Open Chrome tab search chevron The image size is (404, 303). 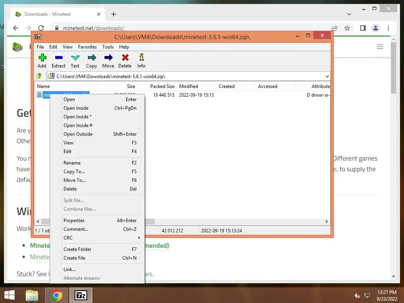(x=349, y=14)
